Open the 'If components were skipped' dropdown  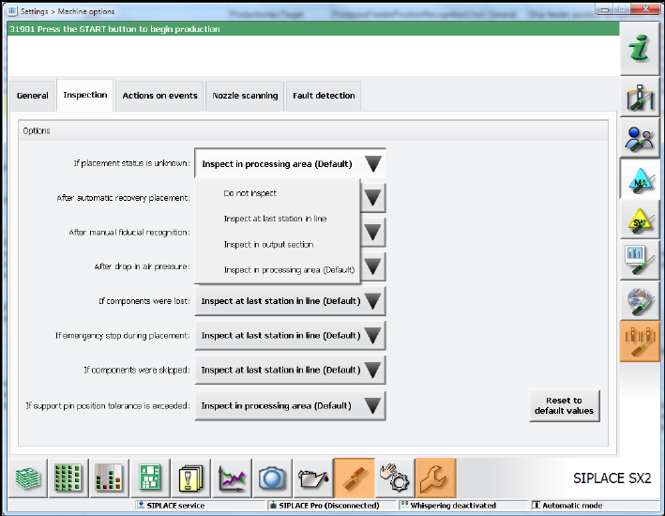(290, 370)
